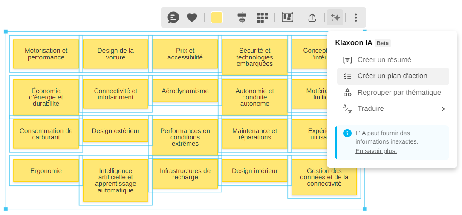Click the group selection frame icon
Viewport: 462px width, 215px height.
pos(287,17)
